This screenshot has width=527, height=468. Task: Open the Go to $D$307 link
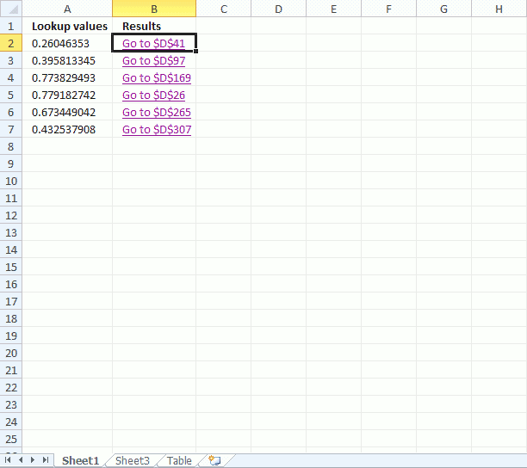(157, 129)
